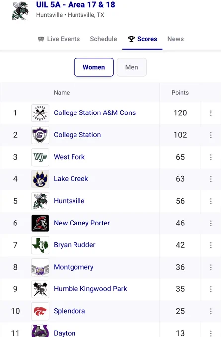Click the UIL 5A - Area 17 & 18 title

[x=75, y=5]
